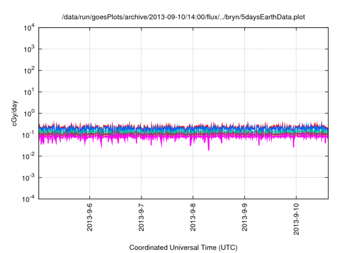Click the 10^-4 y-axis tick label
This screenshot has height=253, width=362.
28,199
